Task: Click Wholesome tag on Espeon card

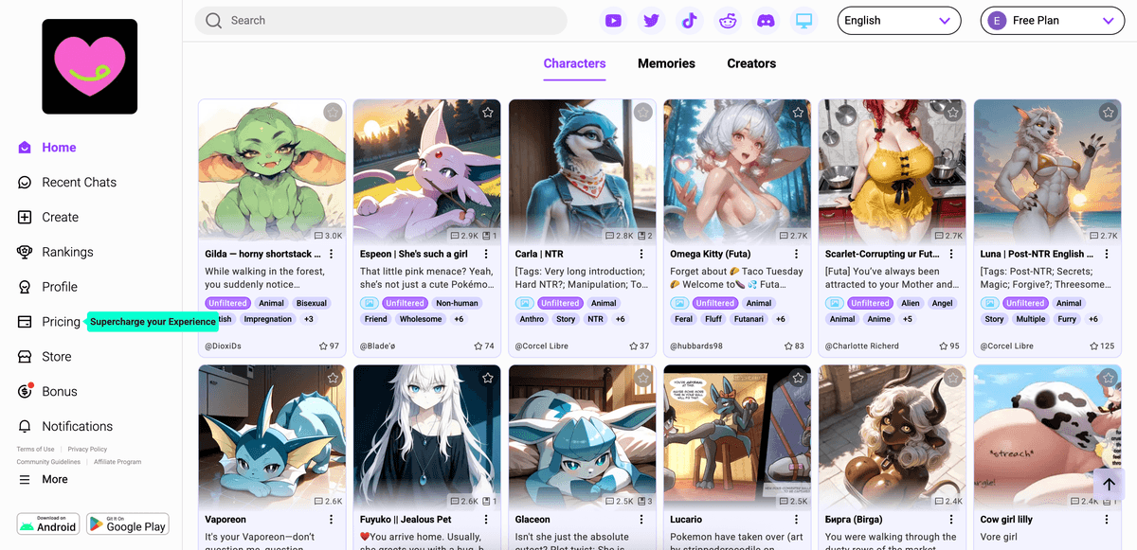Action: (x=421, y=319)
